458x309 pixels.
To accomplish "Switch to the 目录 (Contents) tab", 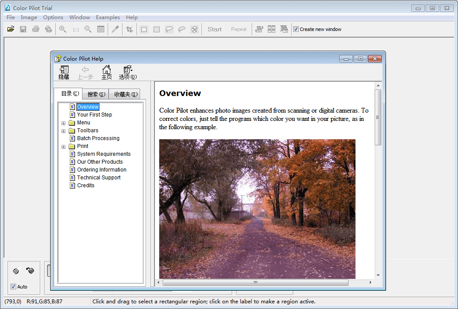I will pyautogui.click(x=69, y=93).
